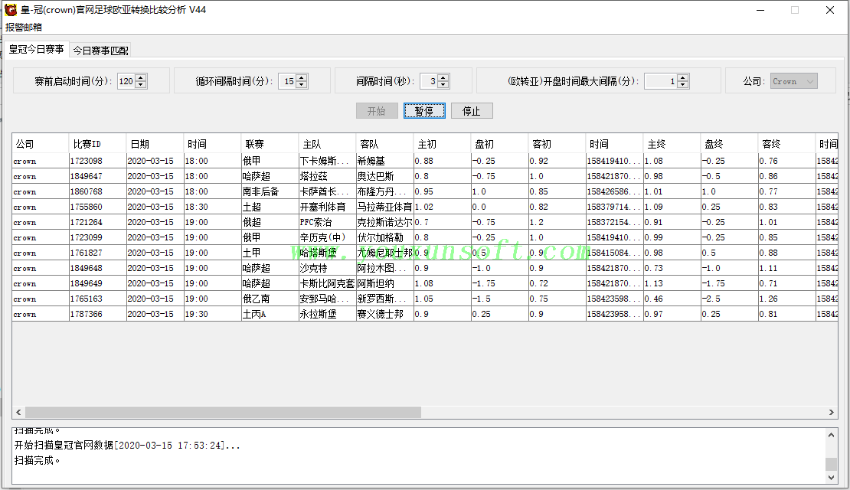The height and width of the screenshot is (490, 850).
Task: Select match ID 1761827 cell
Action: pos(97,253)
